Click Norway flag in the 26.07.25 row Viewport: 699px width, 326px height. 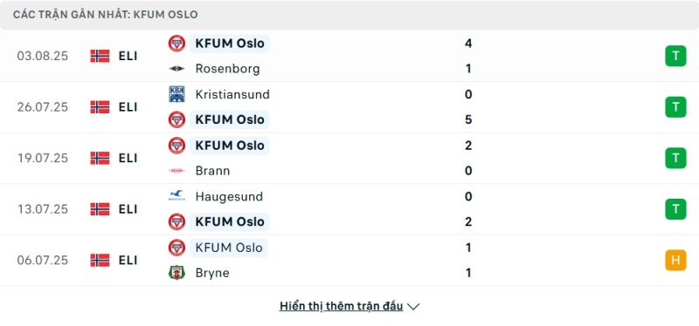(x=100, y=106)
